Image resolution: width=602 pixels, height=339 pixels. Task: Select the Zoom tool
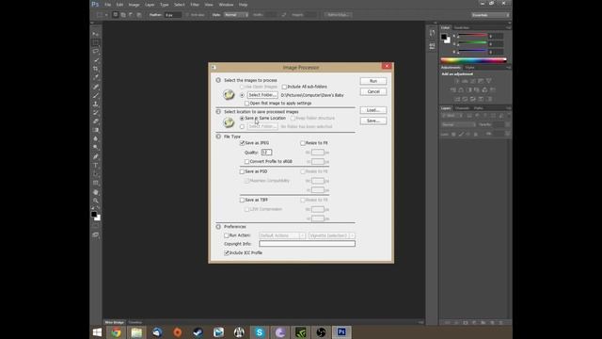[x=96, y=201]
